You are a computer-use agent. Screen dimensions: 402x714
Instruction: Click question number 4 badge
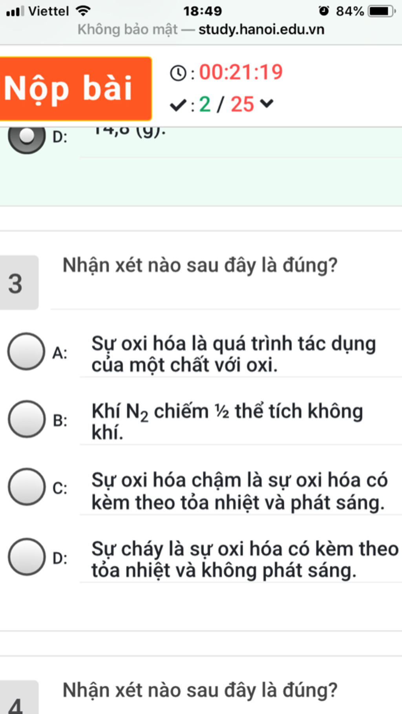point(18,698)
